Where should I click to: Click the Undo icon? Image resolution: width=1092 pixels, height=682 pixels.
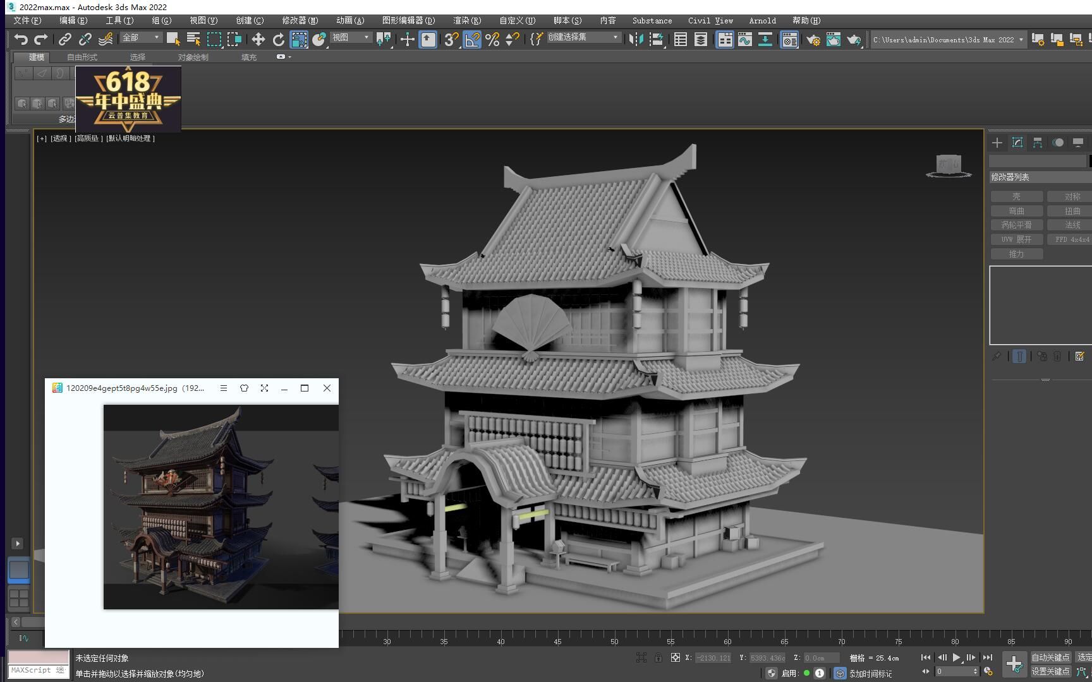20,39
